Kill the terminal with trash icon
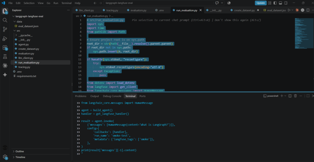The image size is (314, 162). pos(295,96)
